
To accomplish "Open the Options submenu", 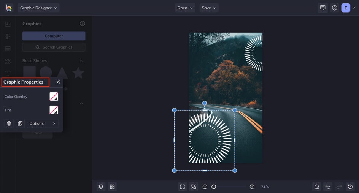I will coord(43,123).
